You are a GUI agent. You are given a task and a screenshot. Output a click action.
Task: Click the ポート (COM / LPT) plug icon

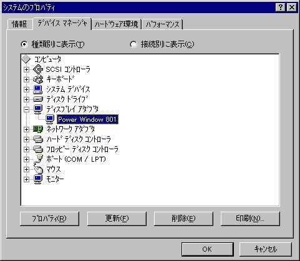pyautogui.click(x=38, y=159)
